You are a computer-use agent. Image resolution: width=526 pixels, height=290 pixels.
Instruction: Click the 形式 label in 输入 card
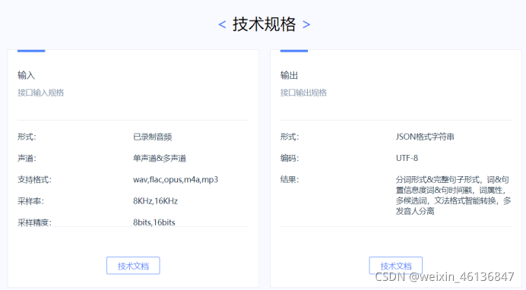27,137
